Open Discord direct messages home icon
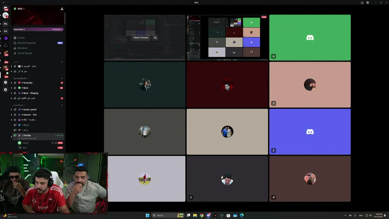 (5, 8)
